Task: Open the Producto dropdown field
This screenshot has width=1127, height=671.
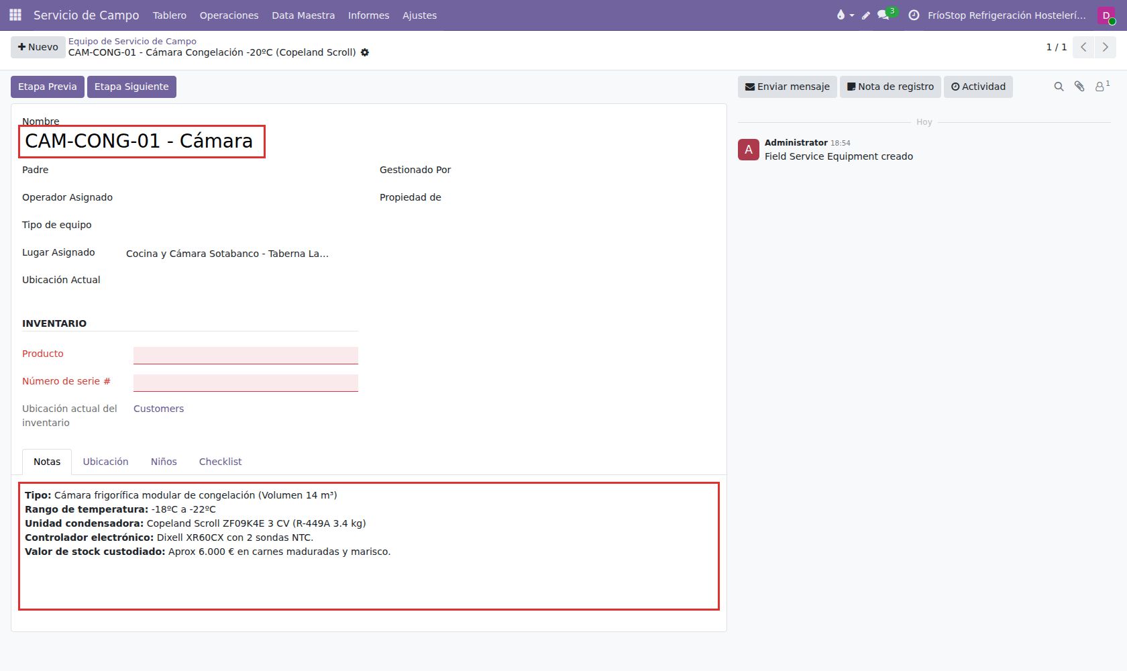Action: [x=246, y=355]
